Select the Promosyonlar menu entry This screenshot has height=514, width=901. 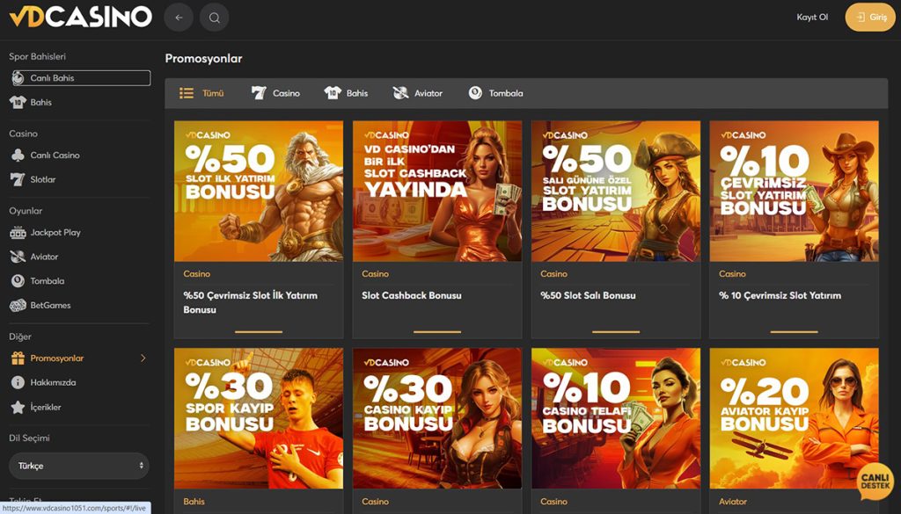pos(58,358)
